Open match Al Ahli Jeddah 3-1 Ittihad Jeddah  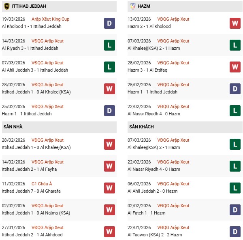tap(35, 70)
